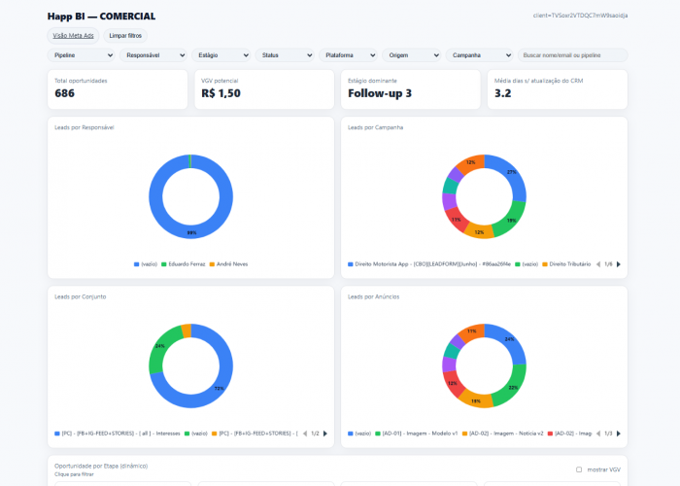Toggle Eduardo Ferraz legend marker

[164, 263]
